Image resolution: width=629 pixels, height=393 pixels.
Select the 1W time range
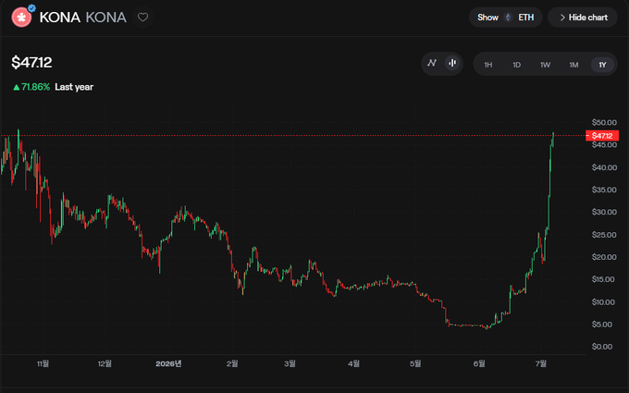click(545, 65)
